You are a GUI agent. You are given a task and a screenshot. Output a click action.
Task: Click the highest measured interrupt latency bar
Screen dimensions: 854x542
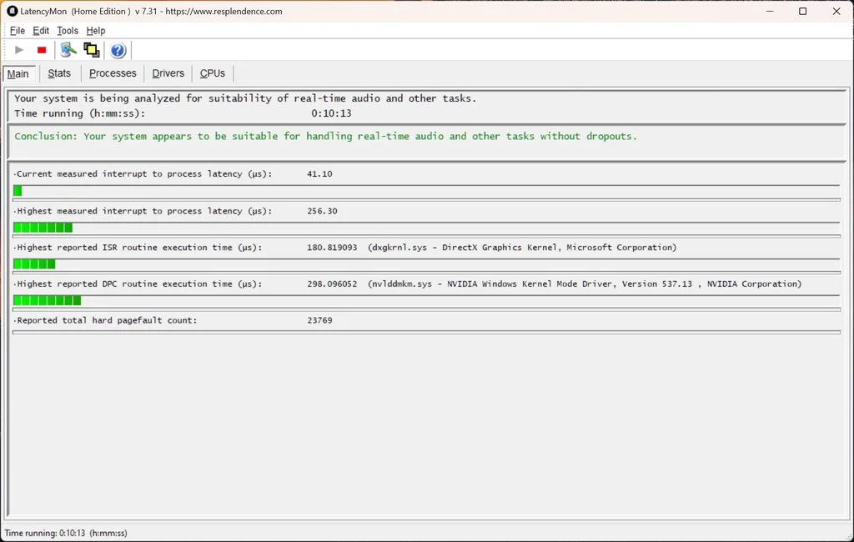coord(426,228)
